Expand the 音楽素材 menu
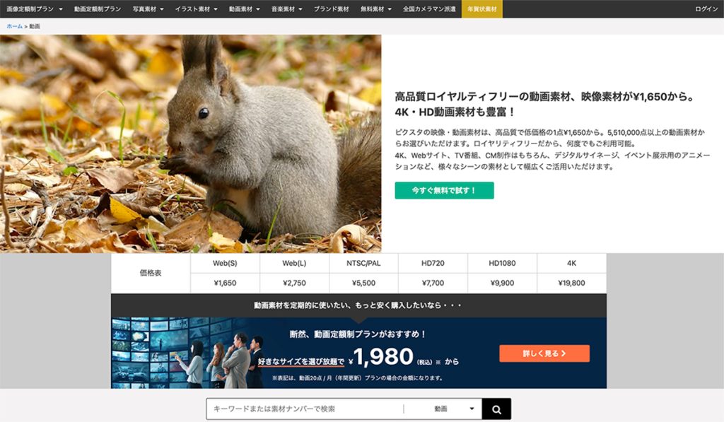Screen dimensions: 724x422 point(287,9)
